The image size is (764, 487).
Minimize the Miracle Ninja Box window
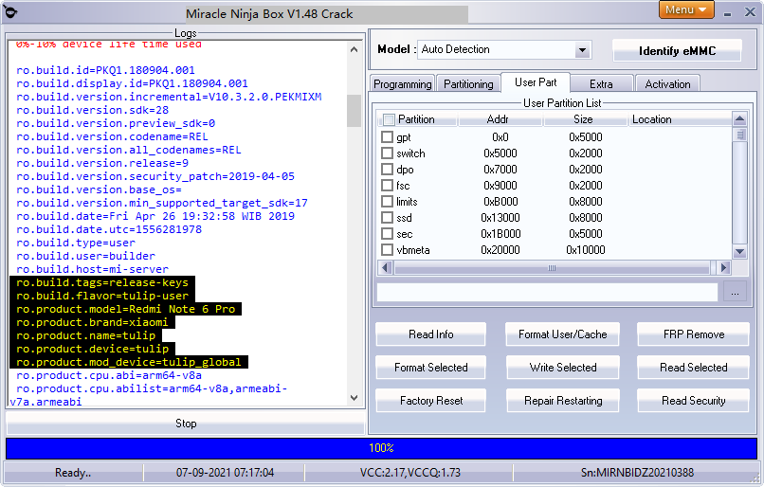click(727, 13)
